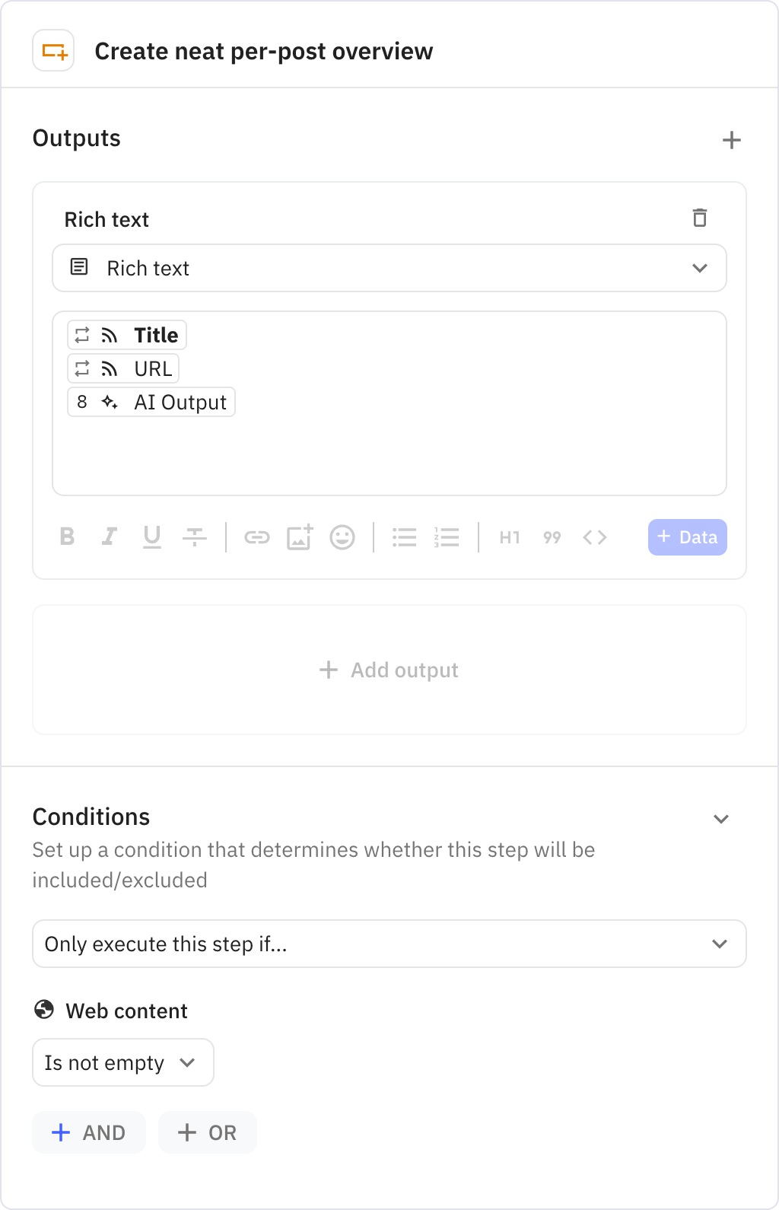Insert a code block with the code icon

(596, 537)
